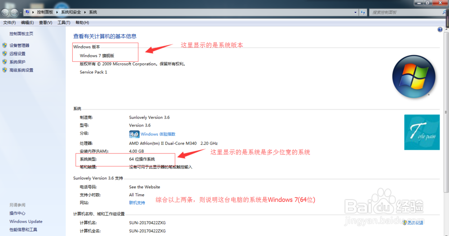Open the address bar history dropdown

click(355, 12)
